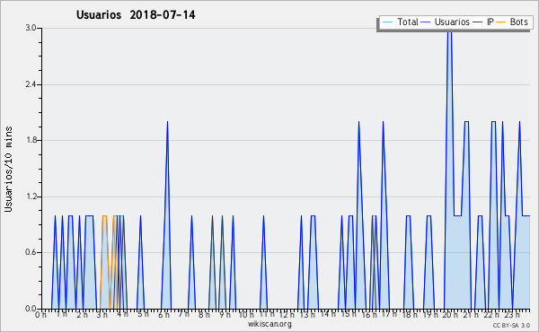The image size is (539, 332).
Task: Click the '18 h' x-axis label
Action: coord(410,314)
